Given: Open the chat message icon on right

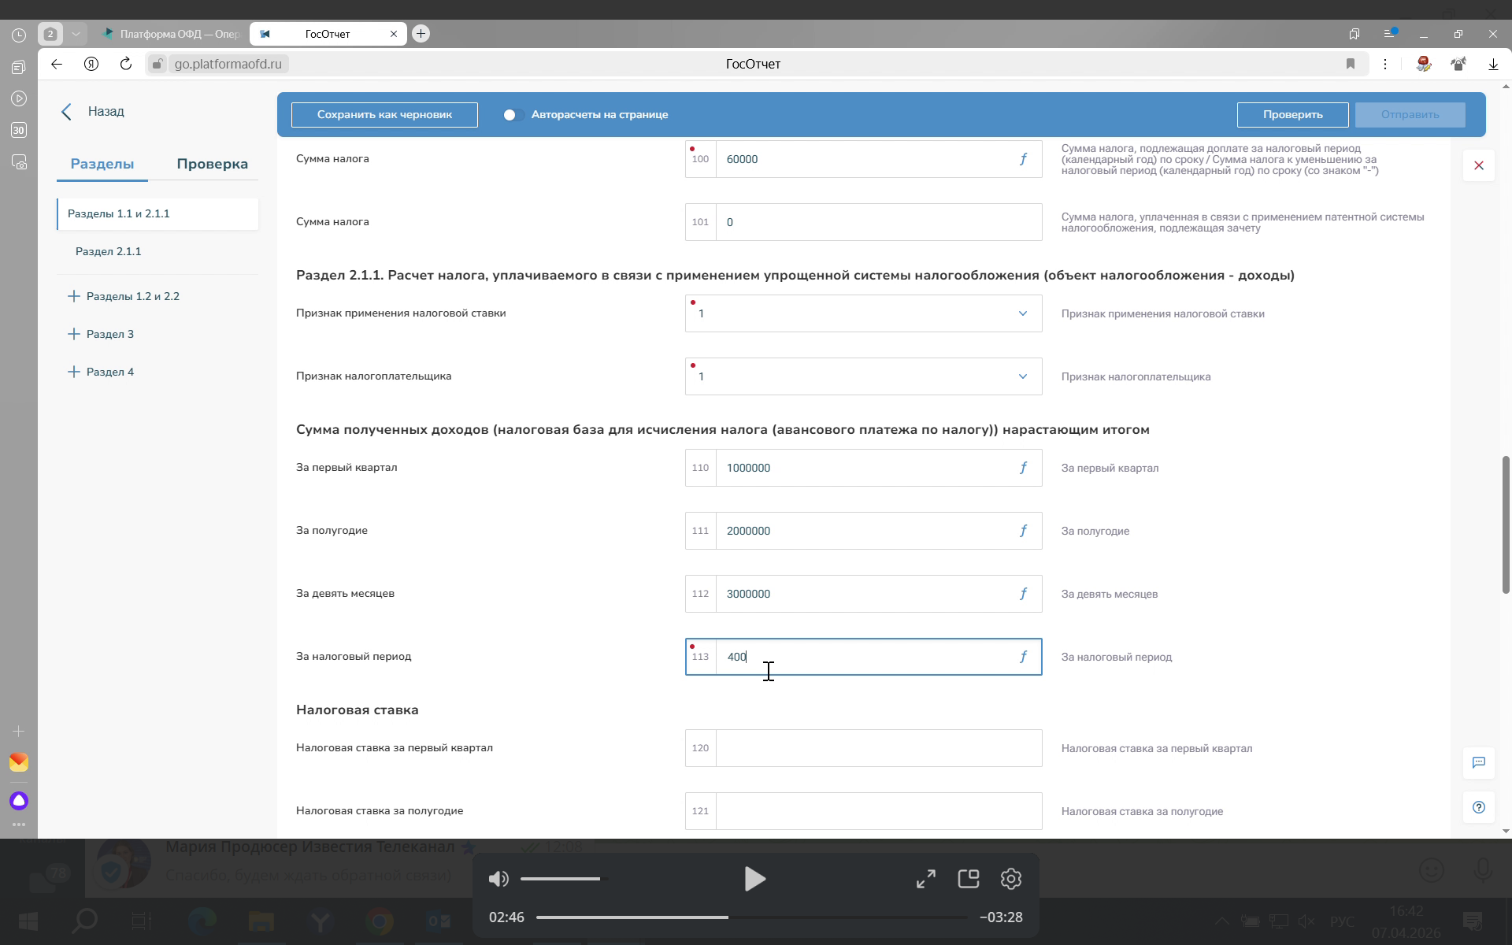Looking at the screenshot, I should 1478,762.
